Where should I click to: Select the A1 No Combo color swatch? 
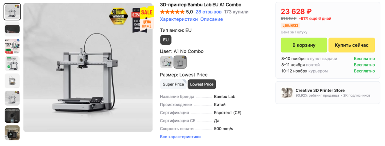click(x=180, y=62)
